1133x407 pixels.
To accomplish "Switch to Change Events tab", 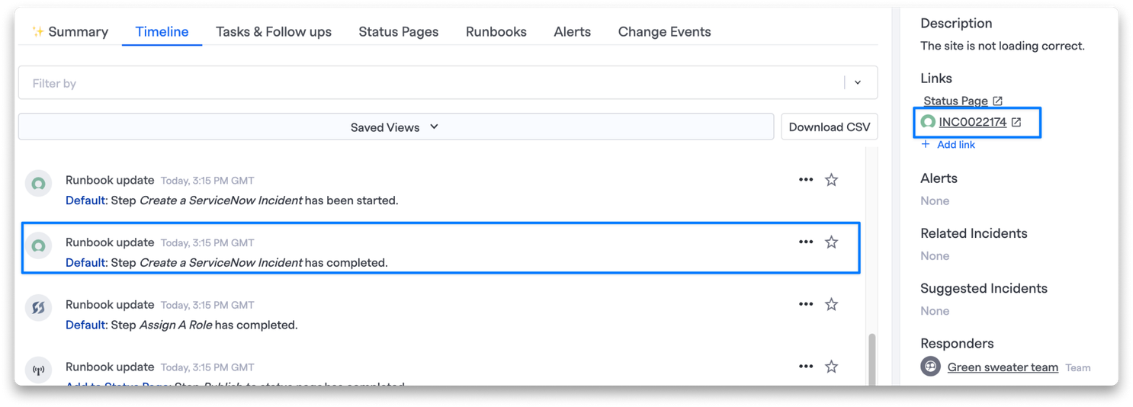I will click(x=664, y=32).
